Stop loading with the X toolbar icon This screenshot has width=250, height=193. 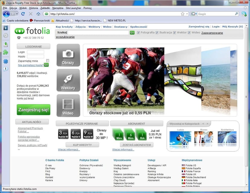pos(30,14)
